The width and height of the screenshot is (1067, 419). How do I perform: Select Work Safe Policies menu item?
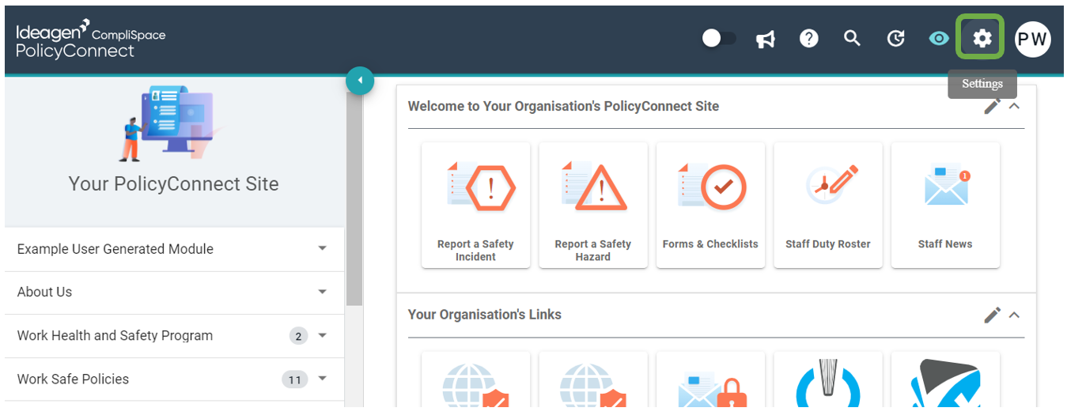click(174, 379)
